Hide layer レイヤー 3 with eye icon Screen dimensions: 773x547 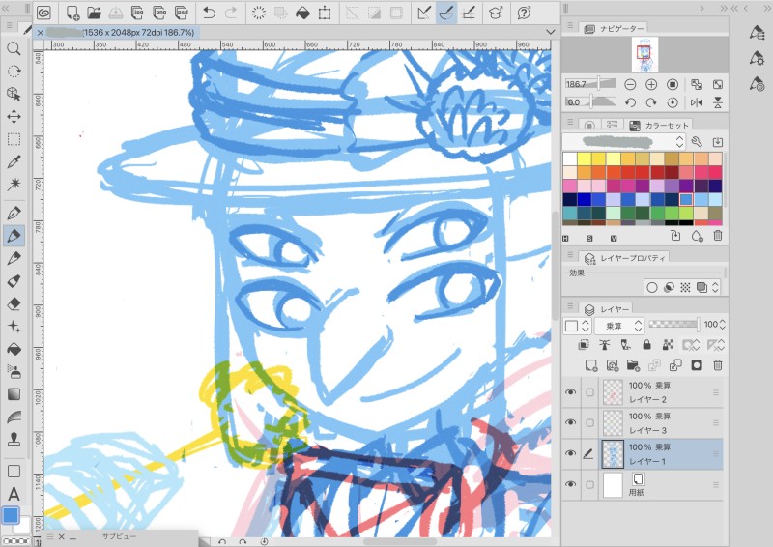tap(570, 422)
